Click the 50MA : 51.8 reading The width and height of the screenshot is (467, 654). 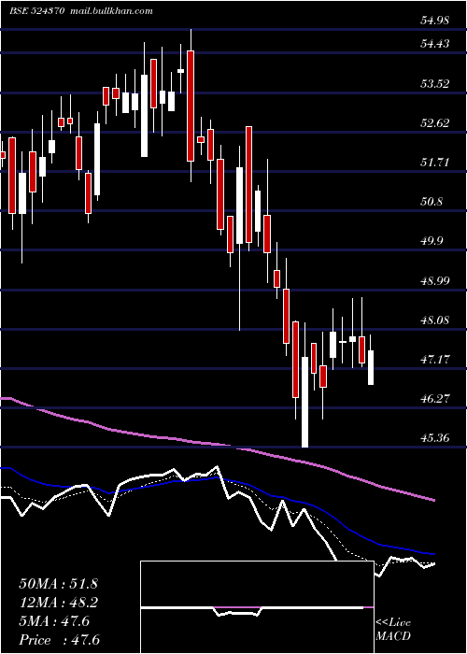[58, 583]
